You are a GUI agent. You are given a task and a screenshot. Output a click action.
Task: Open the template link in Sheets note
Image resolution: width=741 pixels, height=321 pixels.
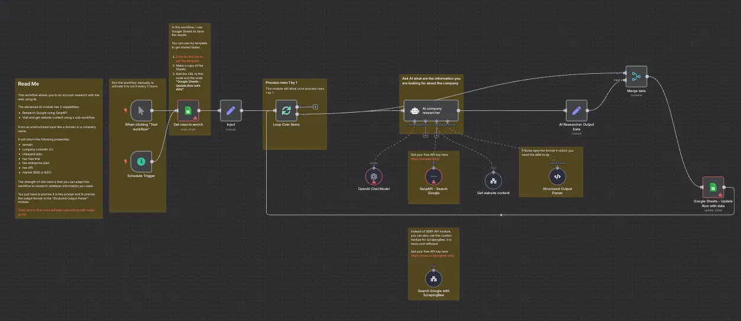(x=189, y=58)
